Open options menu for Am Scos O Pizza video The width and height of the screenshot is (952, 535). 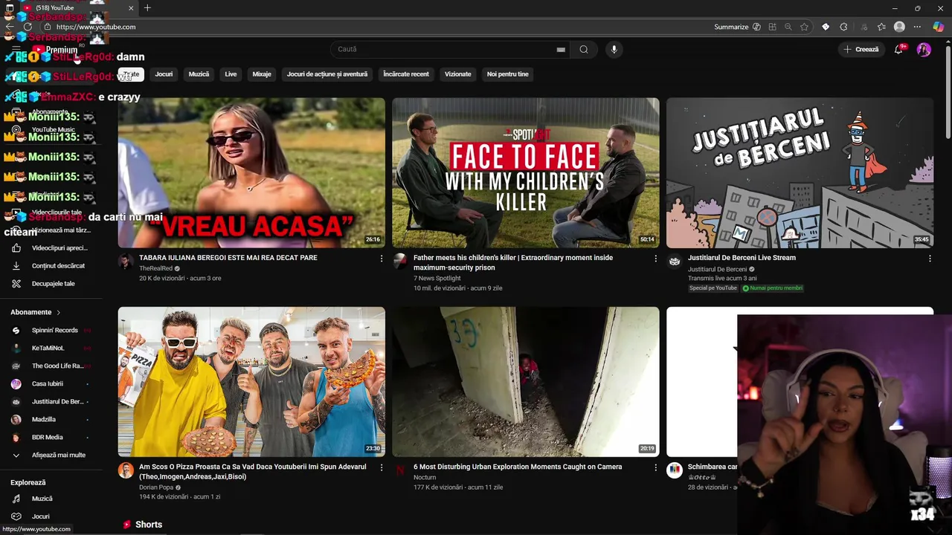click(x=382, y=467)
